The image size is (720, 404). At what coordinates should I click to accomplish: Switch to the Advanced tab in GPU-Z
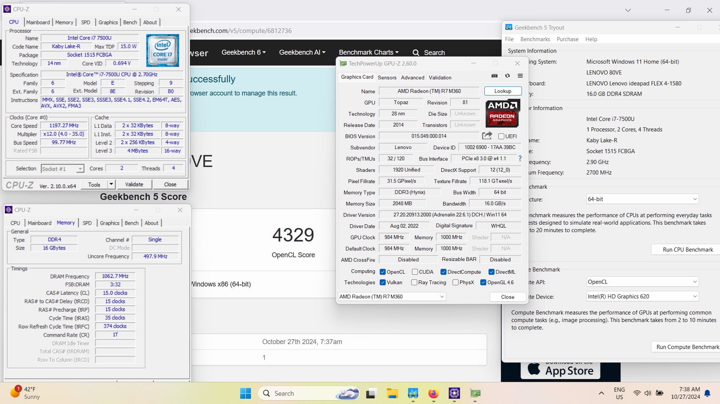(x=412, y=78)
